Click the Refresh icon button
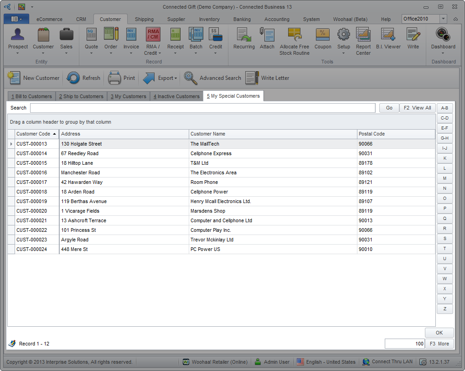Viewport: 465px width, 371px height. pyautogui.click(x=73, y=78)
